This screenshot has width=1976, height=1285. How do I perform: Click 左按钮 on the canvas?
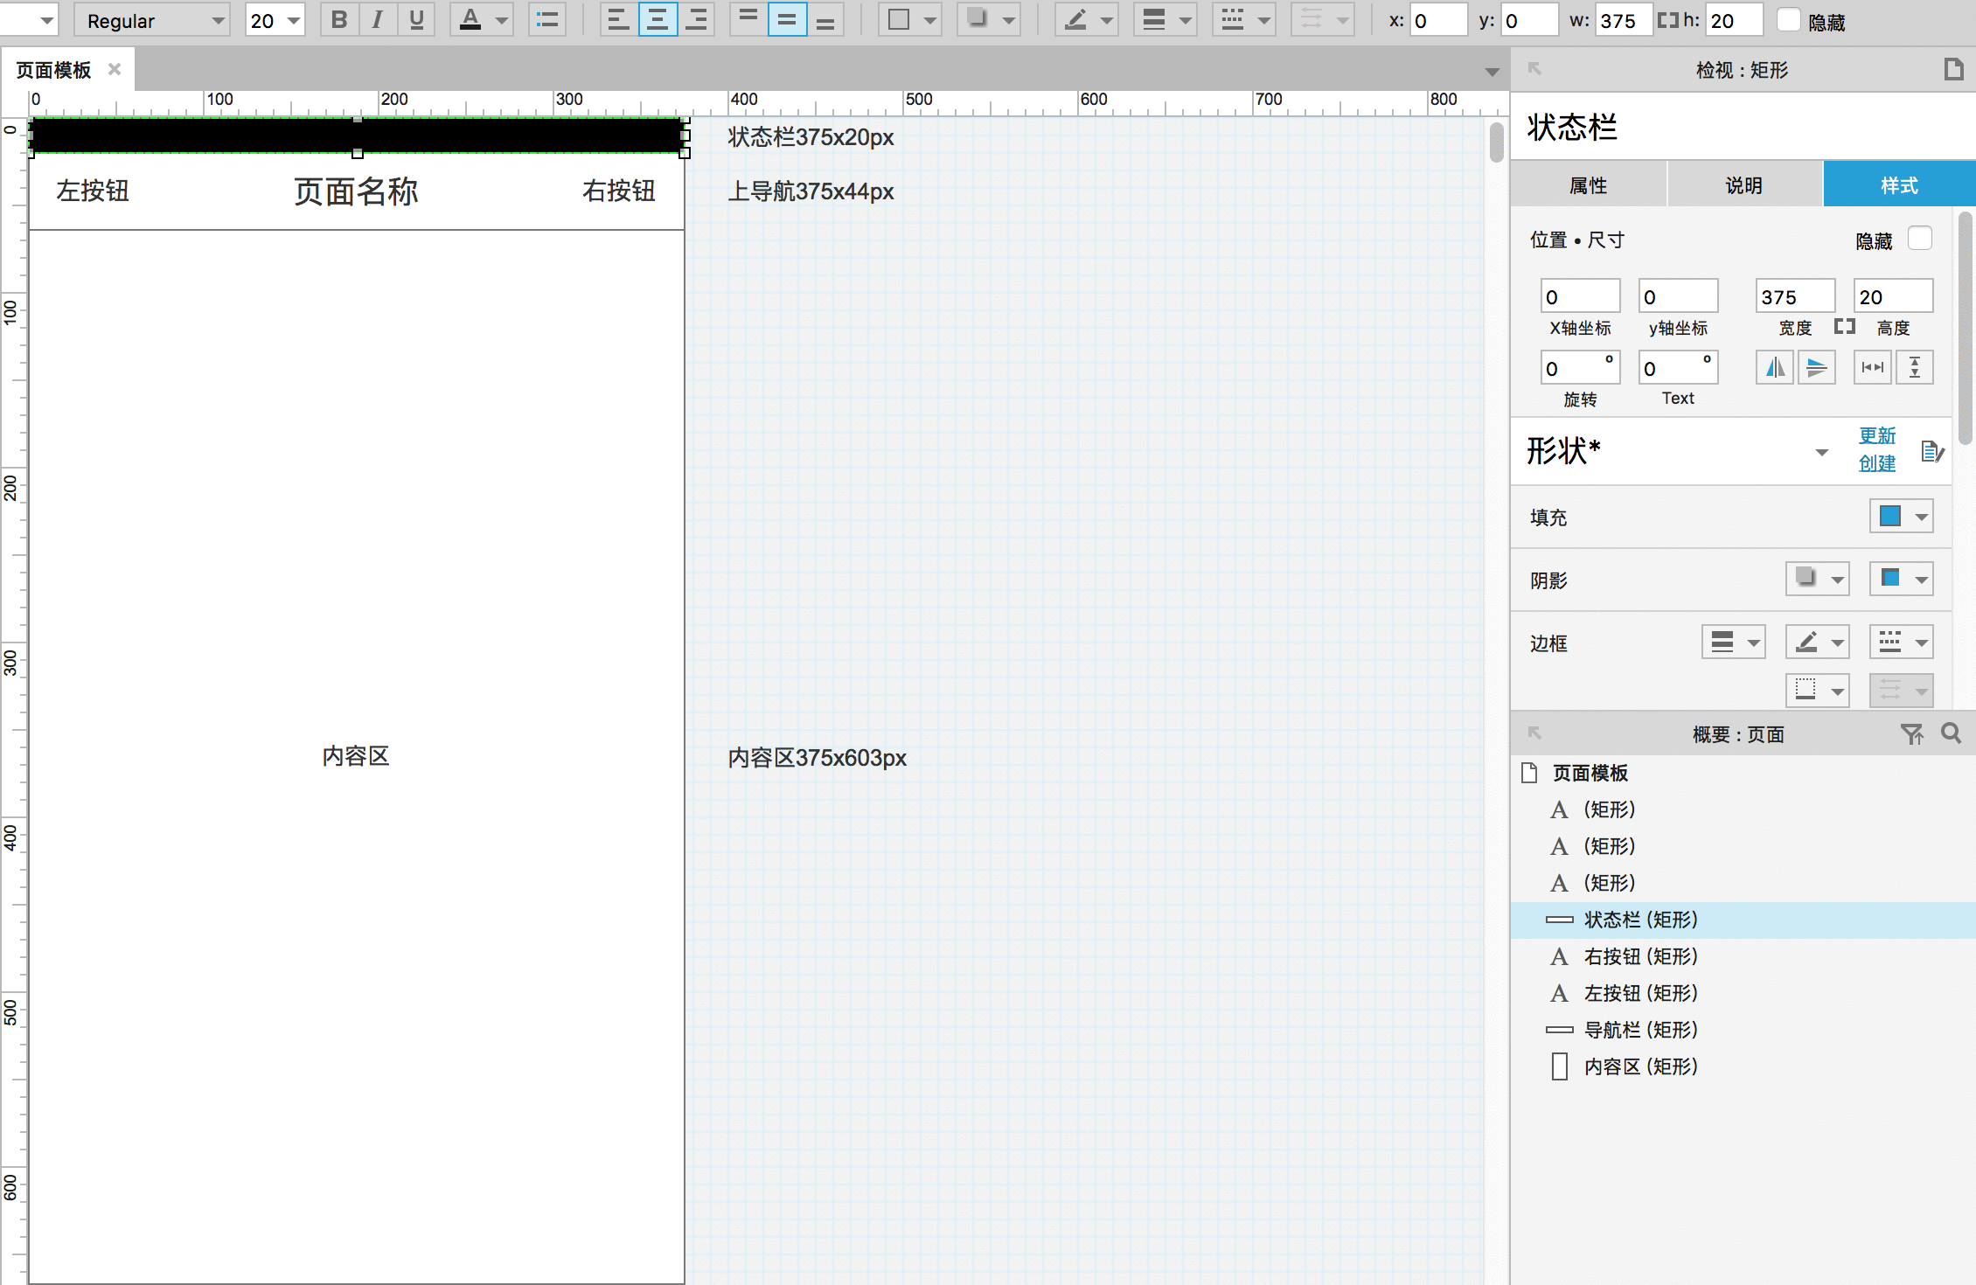[93, 191]
